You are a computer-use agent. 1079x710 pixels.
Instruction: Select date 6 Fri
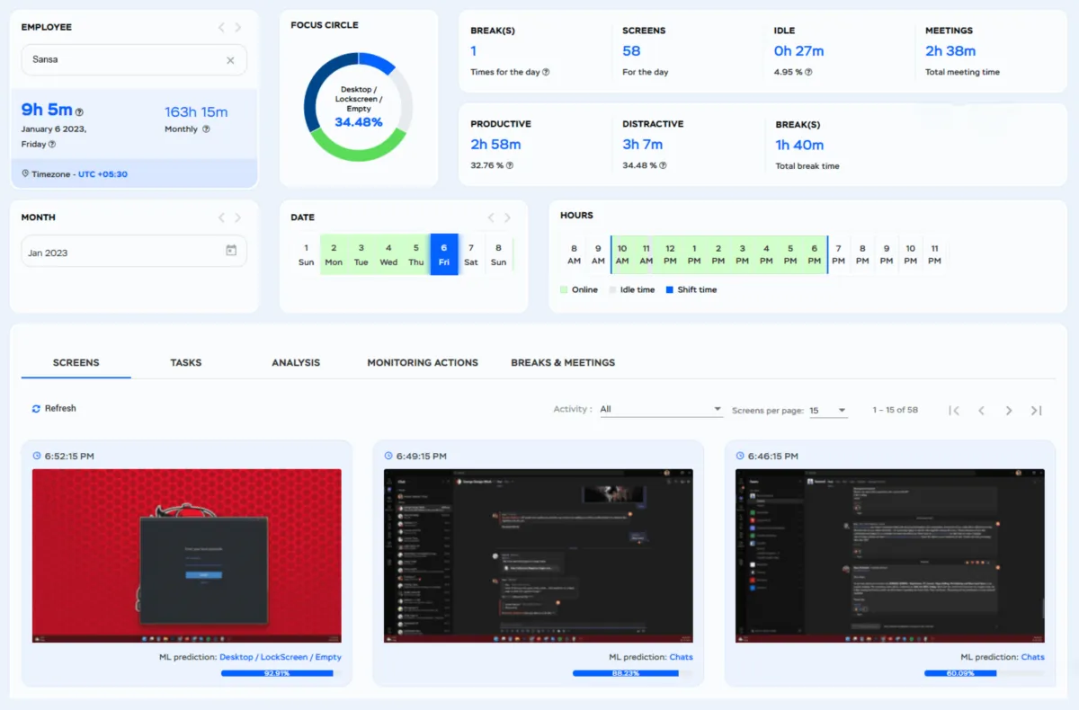[444, 254]
